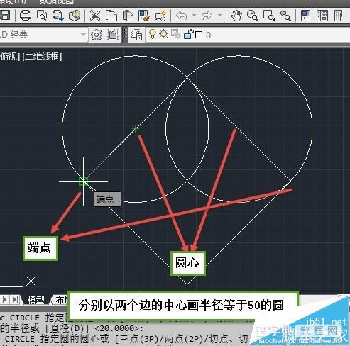350x346 pixels.
Task: Switch to the 模型 tab
Action: pos(35,300)
